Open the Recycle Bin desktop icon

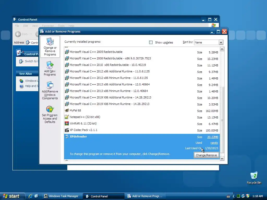254,178
